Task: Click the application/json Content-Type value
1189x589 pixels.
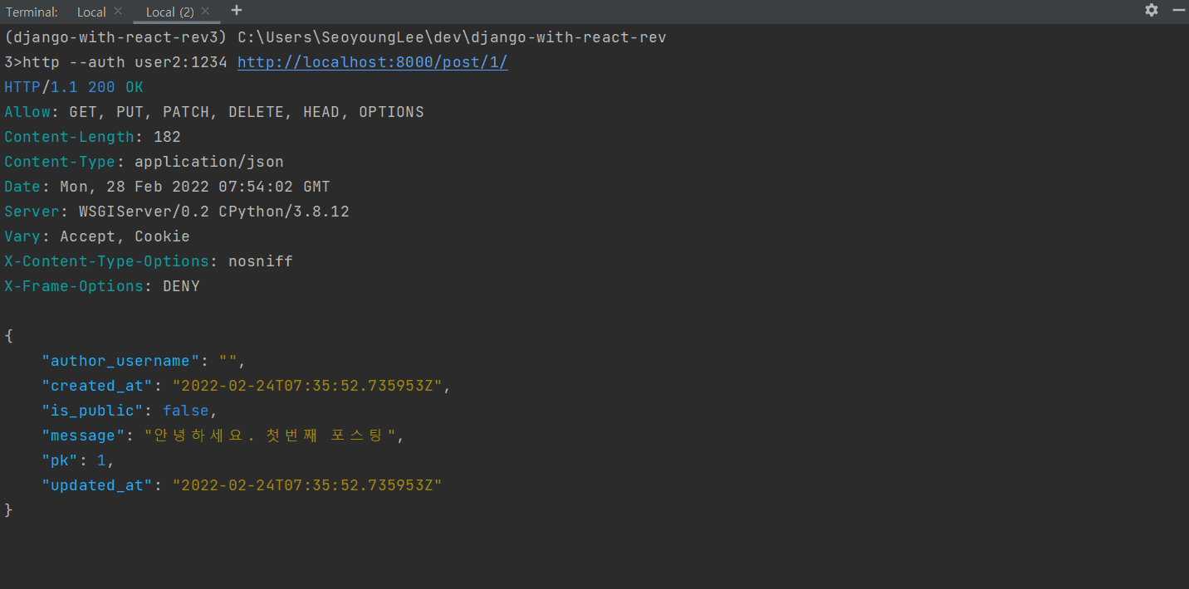Action: (208, 162)
